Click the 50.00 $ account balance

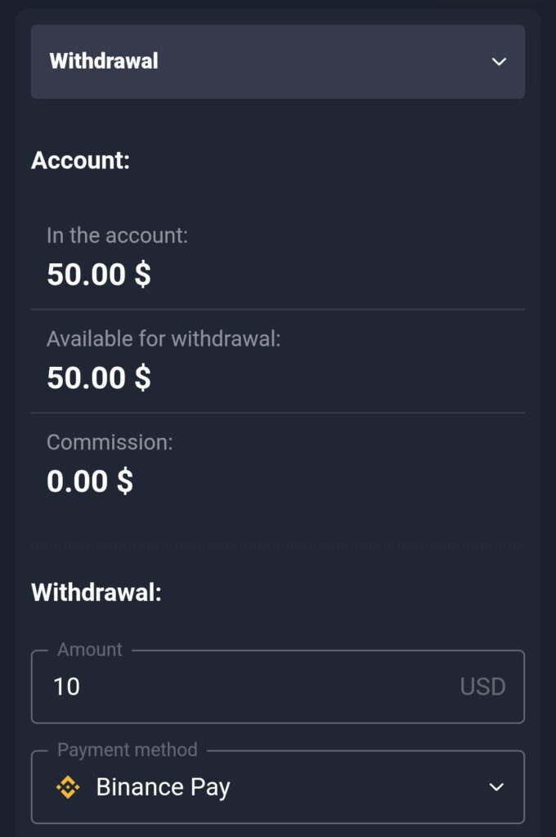tap(98, 274)
